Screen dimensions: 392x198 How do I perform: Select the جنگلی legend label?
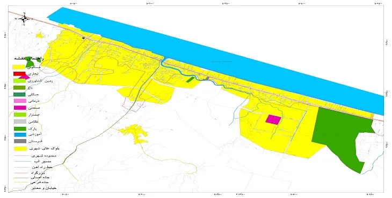[34, 94]
